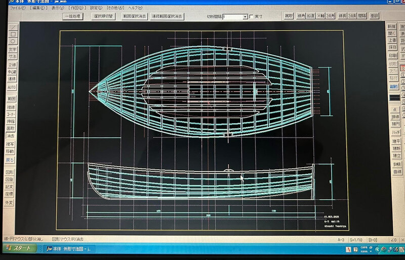
Task: Click the 一括処理 batch process button
Action: point(72,16)
